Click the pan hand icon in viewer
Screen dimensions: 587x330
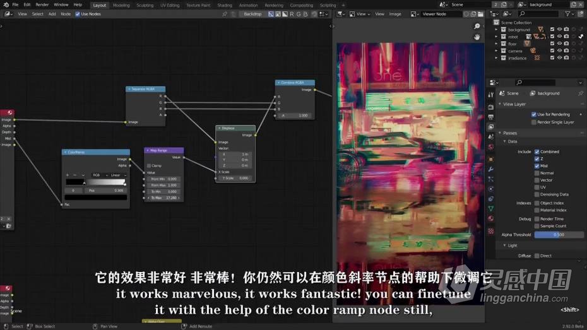477,37
